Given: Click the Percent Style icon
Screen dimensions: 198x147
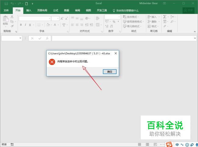Looking at the screenshot, I should [x=114, y=22].
